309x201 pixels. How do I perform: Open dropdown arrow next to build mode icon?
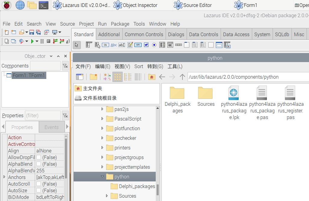point(27,41)
